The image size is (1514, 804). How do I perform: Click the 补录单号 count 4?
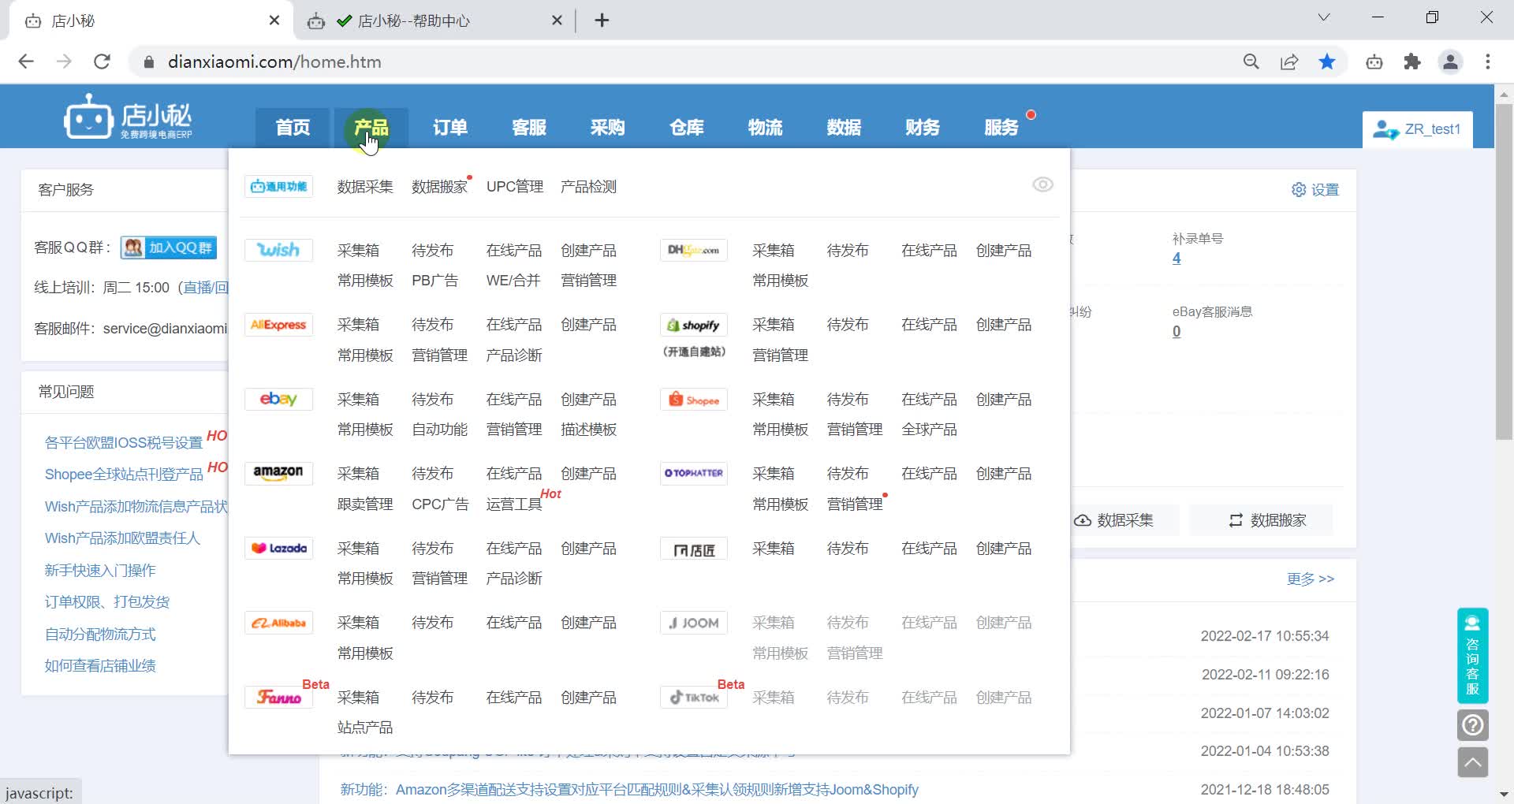1177,259
